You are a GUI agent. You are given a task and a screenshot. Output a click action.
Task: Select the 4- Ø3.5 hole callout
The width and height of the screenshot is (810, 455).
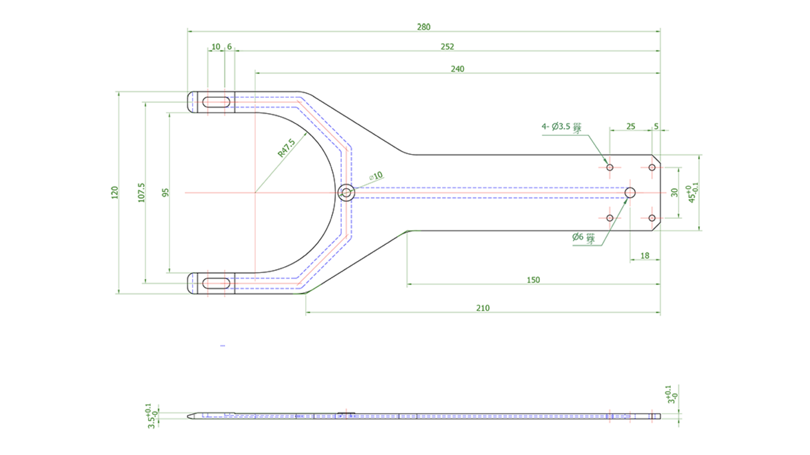click(562, 127)
